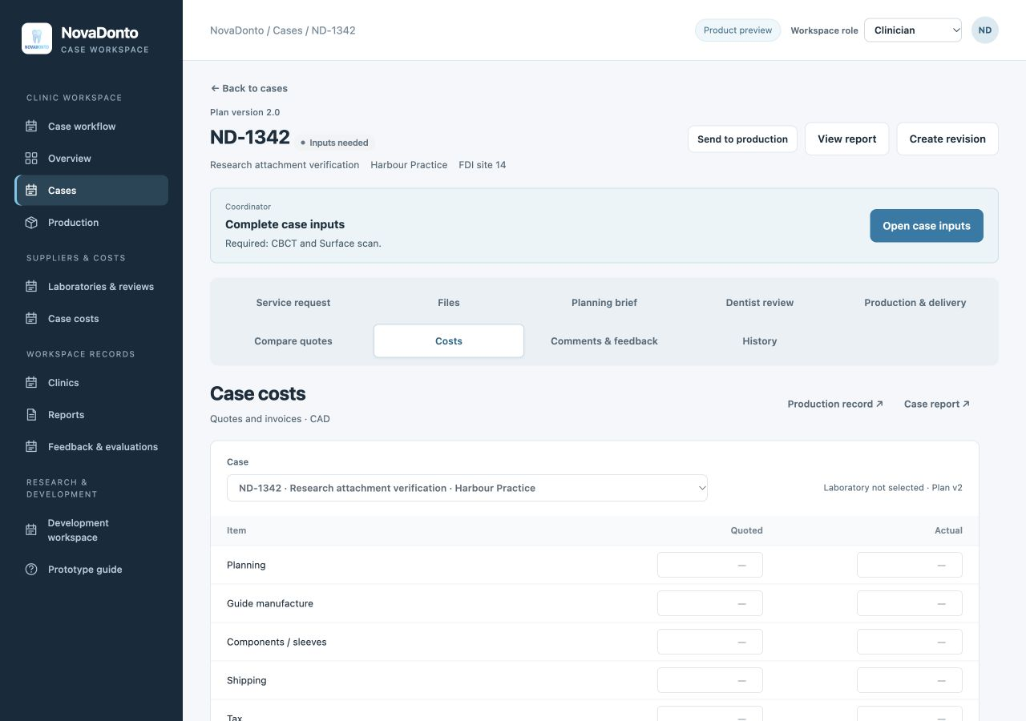
Task: Click the Shipping actual cost field
Action: click(910, 680)
